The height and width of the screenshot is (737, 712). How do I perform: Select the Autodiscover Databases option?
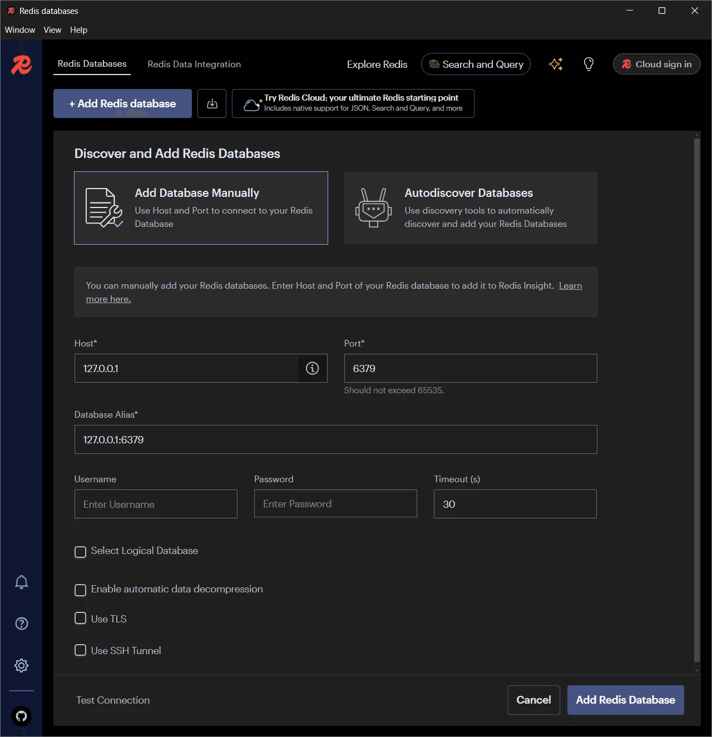(471, 208)
